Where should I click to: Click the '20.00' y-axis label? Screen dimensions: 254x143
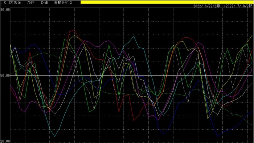click(x=5, y=141)
